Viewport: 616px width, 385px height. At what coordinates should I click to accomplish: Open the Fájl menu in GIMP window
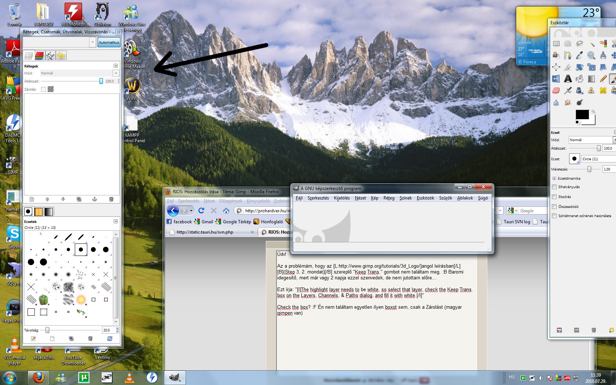tap(299, 198)
